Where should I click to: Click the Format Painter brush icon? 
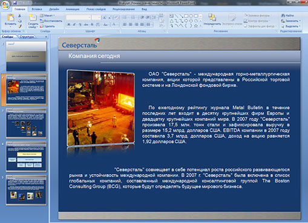20,26
